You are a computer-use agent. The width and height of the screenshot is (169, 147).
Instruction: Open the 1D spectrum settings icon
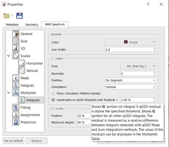16,49
